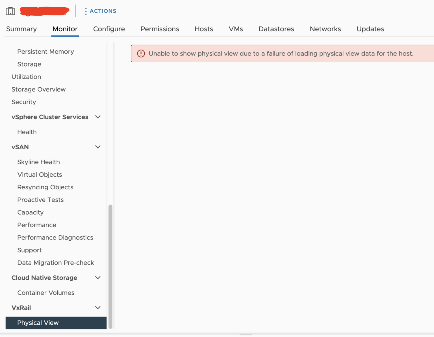
Task: Switch to the Datastores tab
Action: (276, 29)
